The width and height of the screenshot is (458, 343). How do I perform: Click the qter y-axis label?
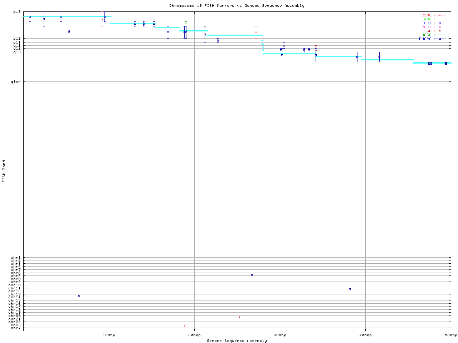point(16,82)
